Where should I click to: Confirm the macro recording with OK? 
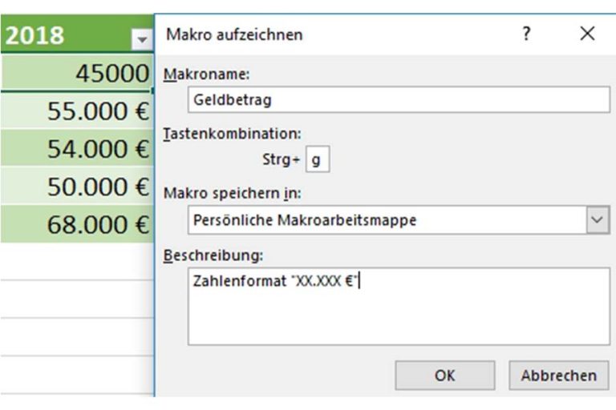(x=444, y=375)
